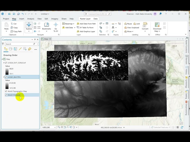190x142 pixels.
Task: Toggle World Topographic Map visibility
Action: pos(6,91)
